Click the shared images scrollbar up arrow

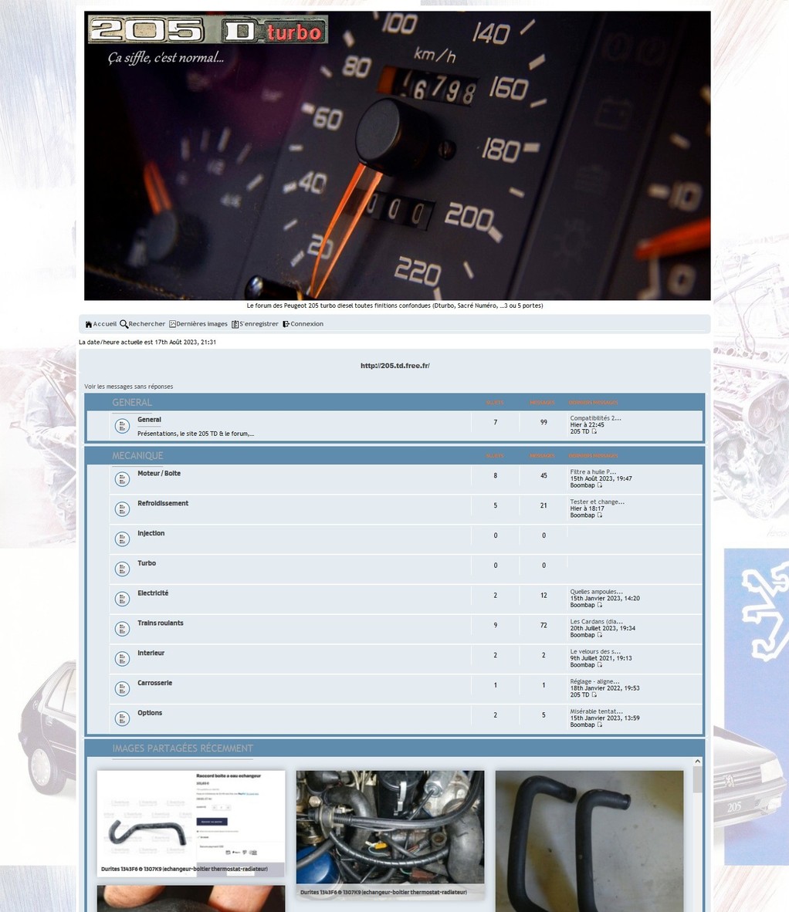pyautogui.click(x=698, y=762)
